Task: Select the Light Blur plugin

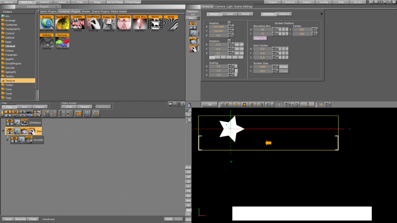Action: [140, 22]
